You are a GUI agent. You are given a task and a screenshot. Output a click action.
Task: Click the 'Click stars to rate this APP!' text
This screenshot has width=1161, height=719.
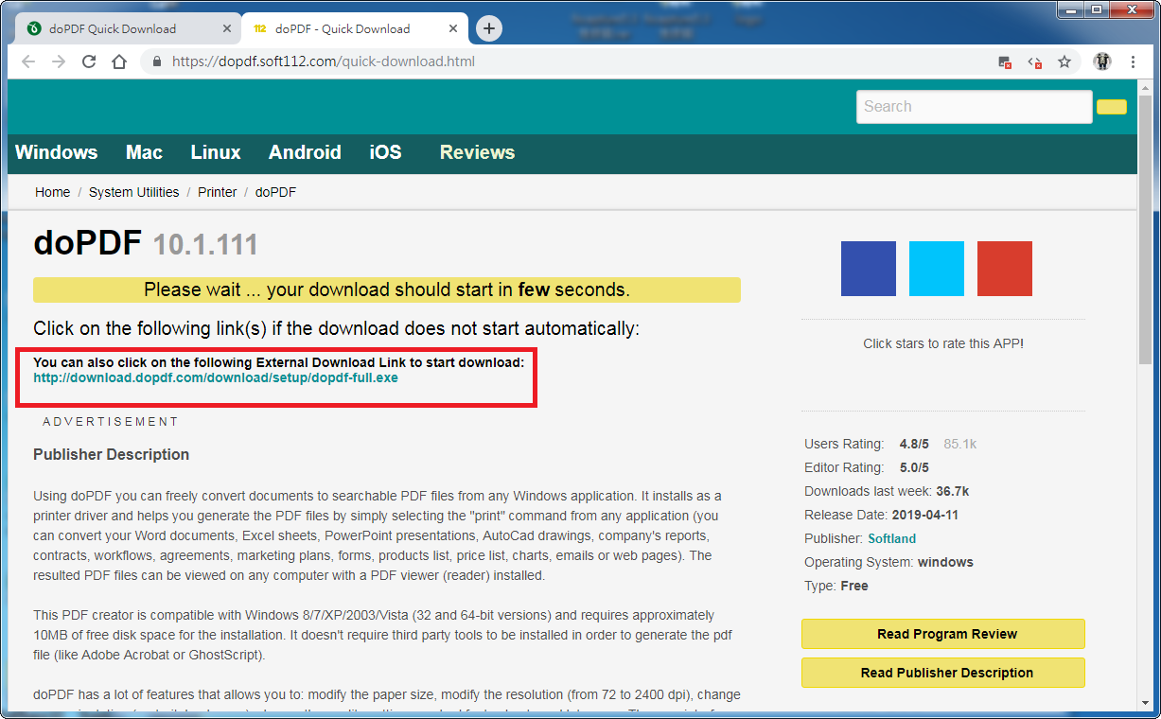943,343
